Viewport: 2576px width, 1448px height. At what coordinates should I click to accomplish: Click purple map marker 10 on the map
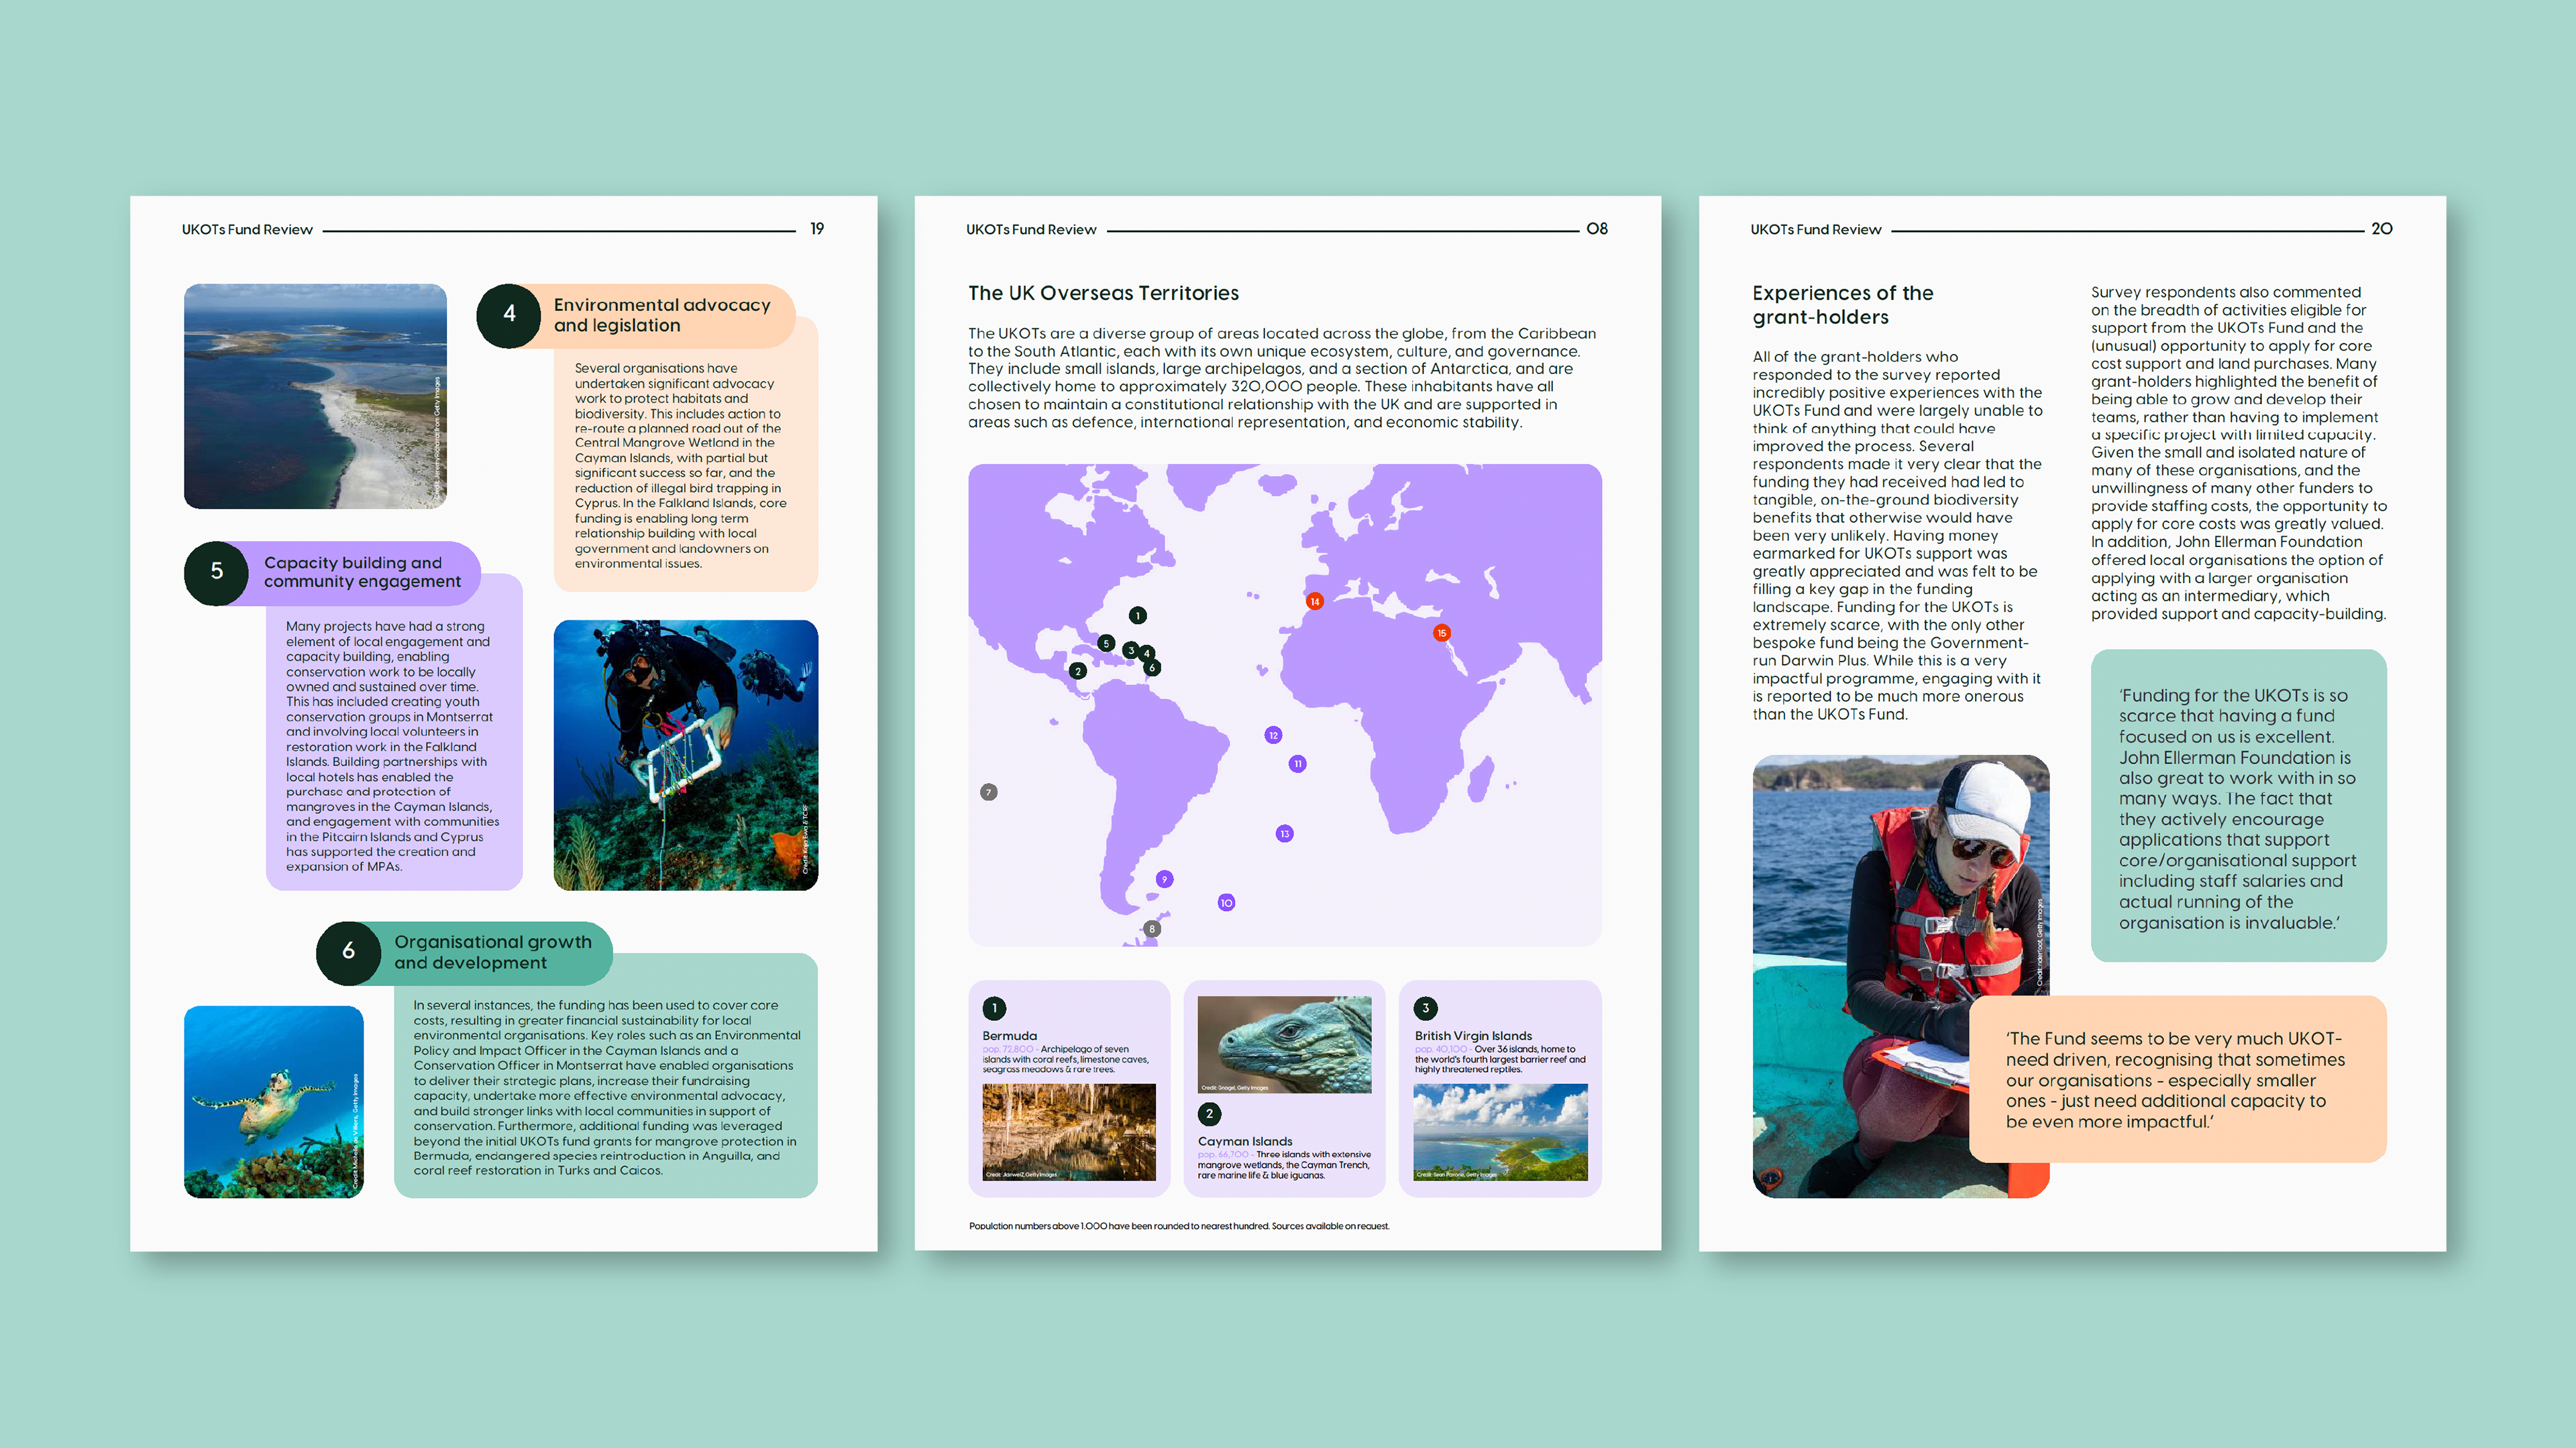click(x=1226, y=902)
